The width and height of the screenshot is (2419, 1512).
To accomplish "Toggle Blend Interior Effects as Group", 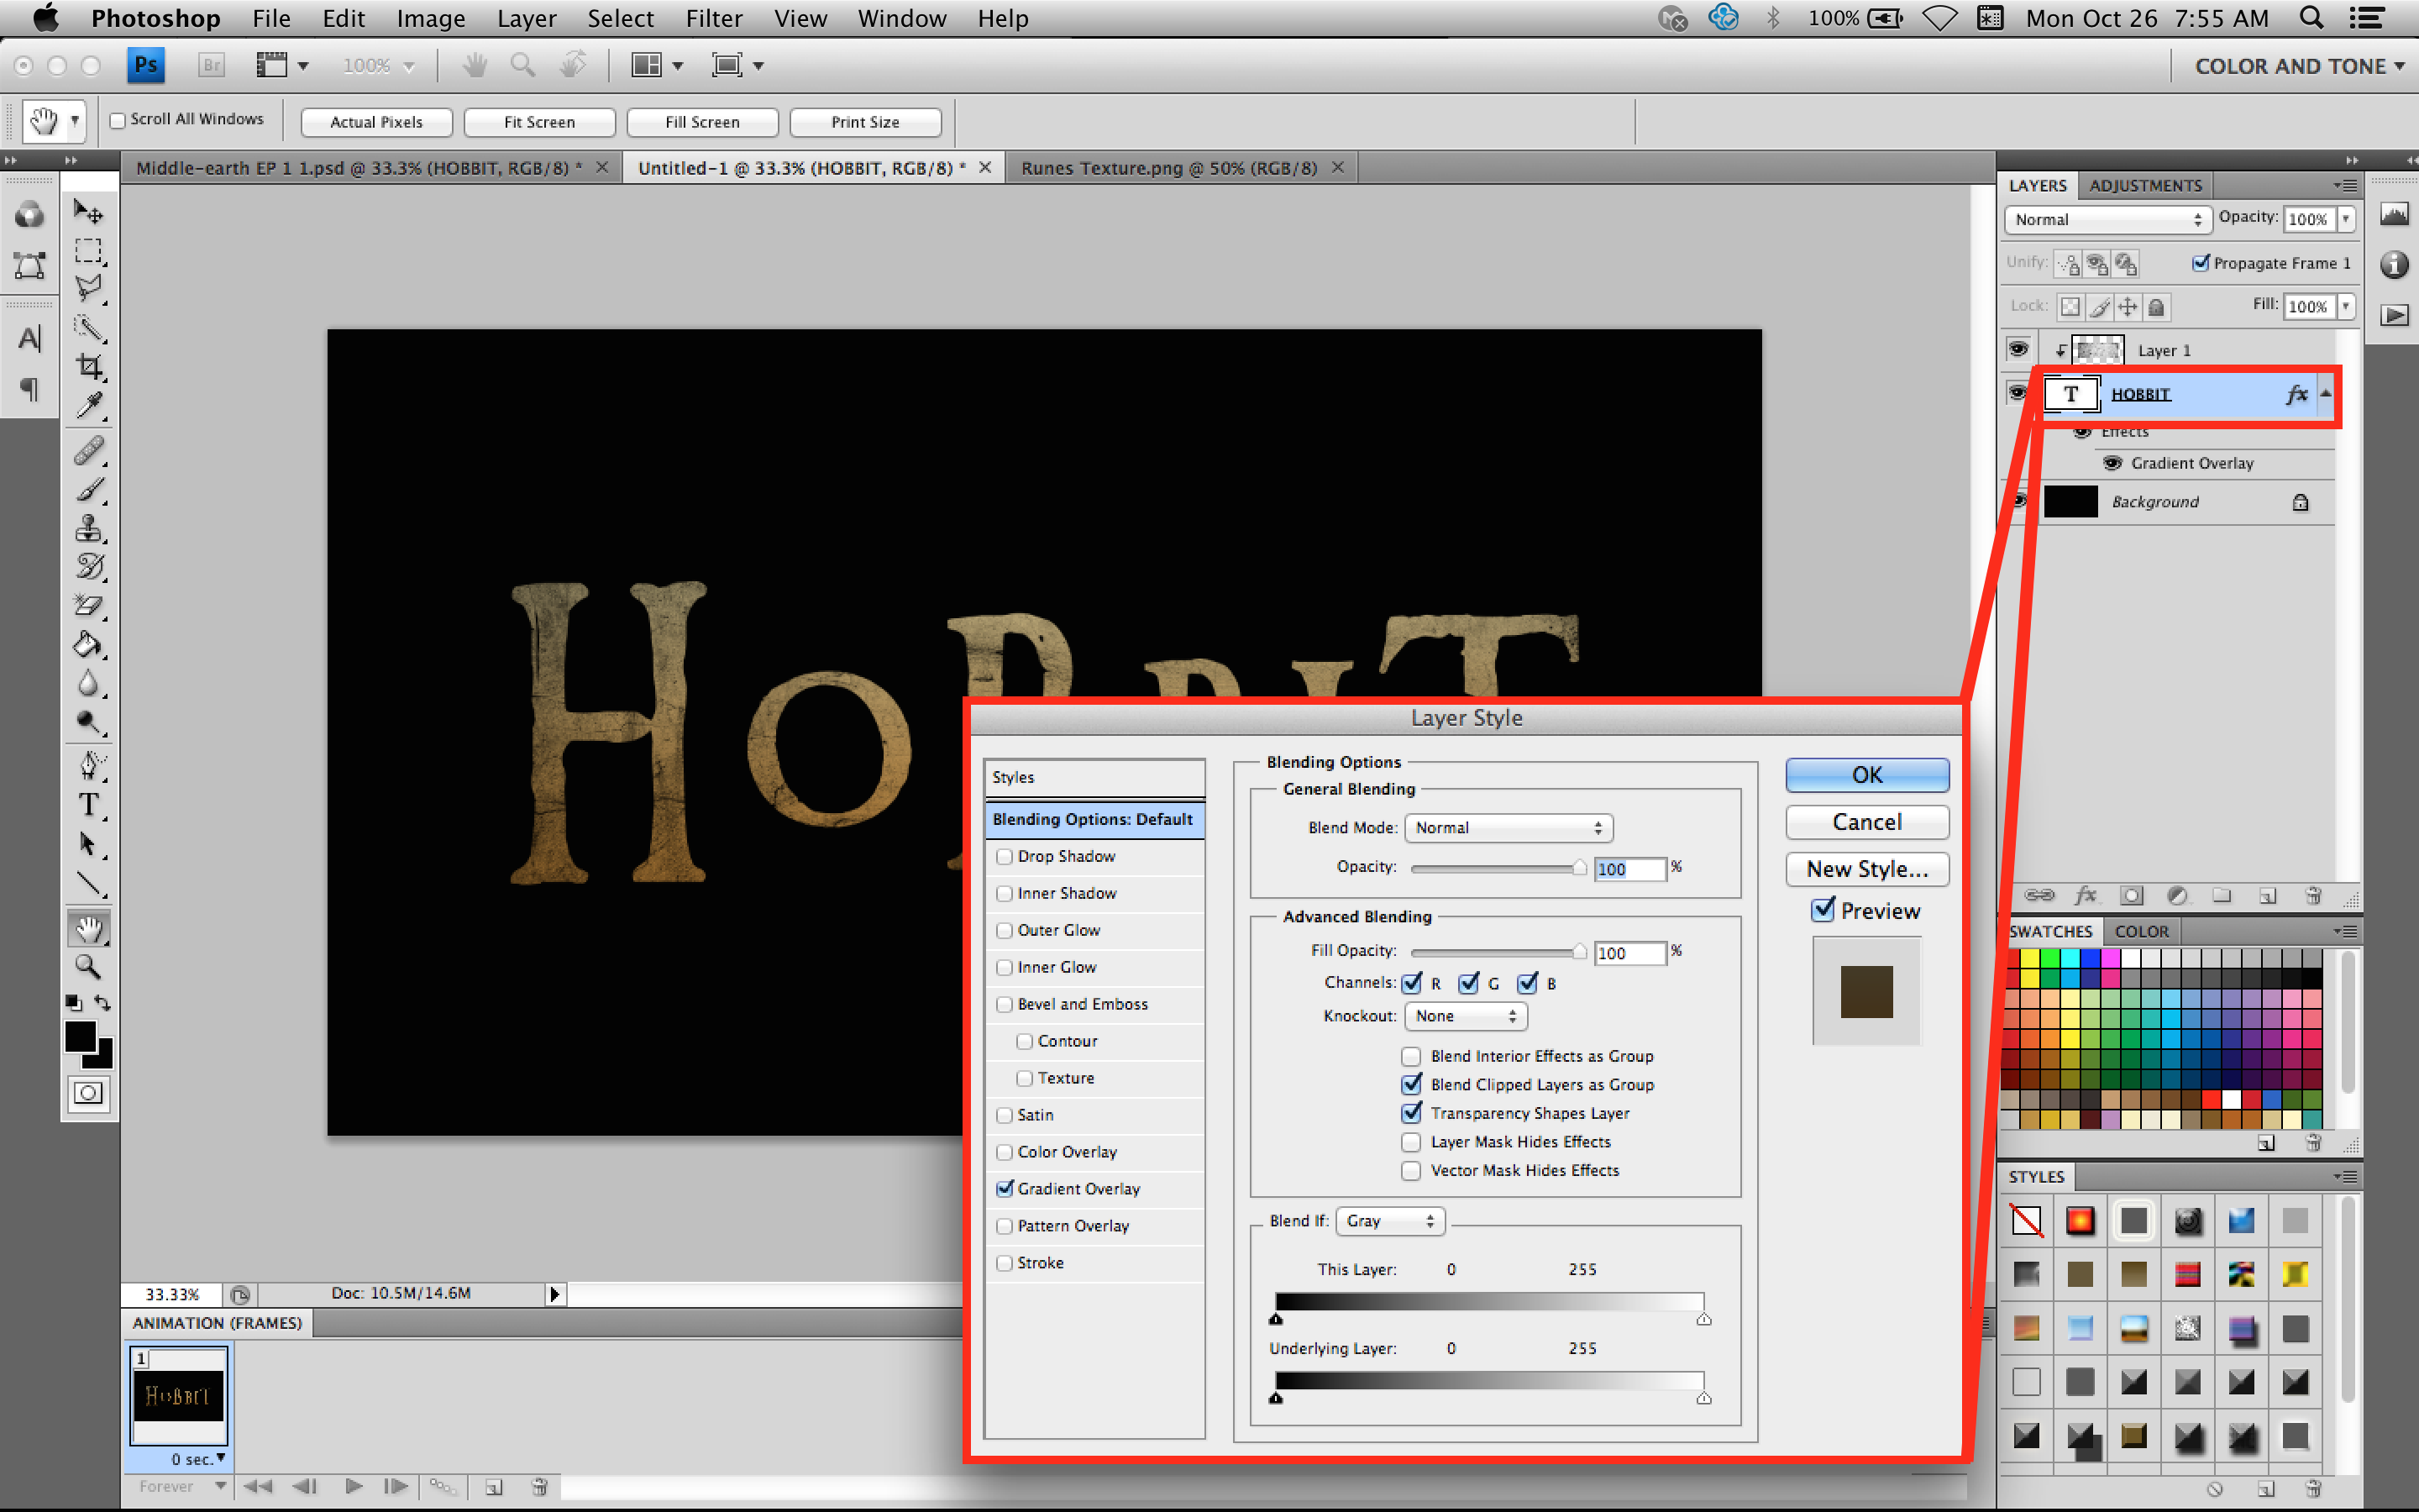I will click(1411, 1056).
